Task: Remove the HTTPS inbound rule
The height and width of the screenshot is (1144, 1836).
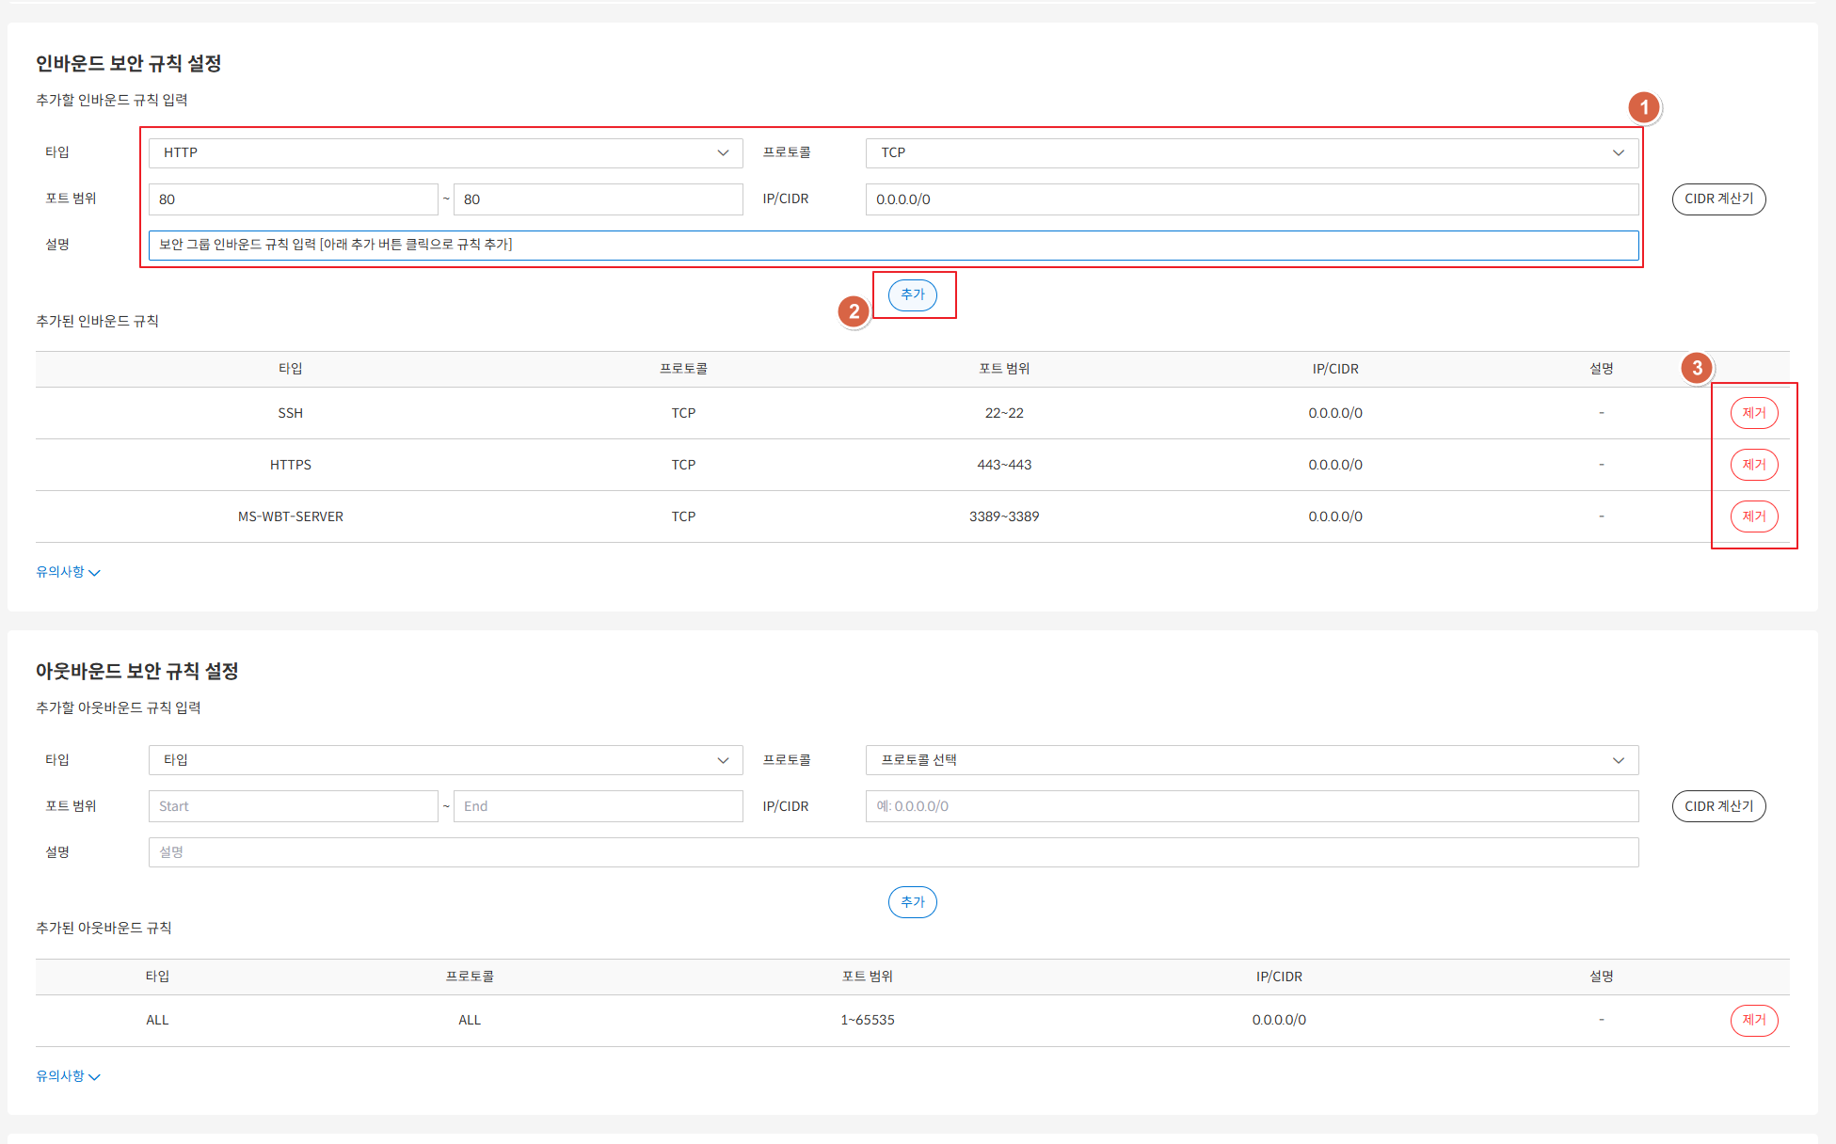Action: (x=1753, y=465)
